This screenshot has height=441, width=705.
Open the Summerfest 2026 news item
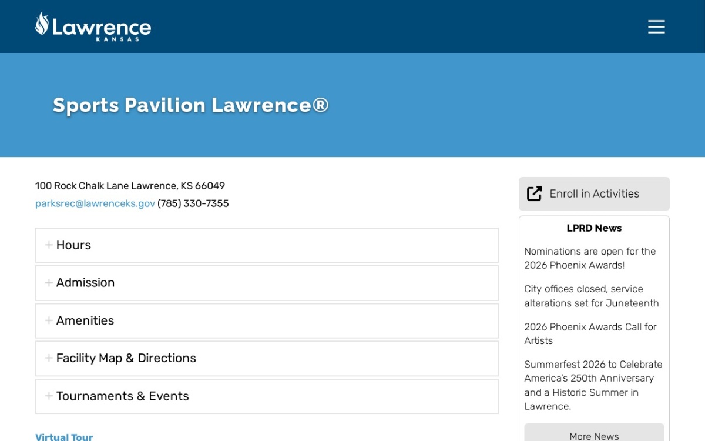[593, 385]
